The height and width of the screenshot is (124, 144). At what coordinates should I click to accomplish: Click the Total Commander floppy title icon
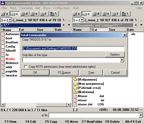click(3, 3)
